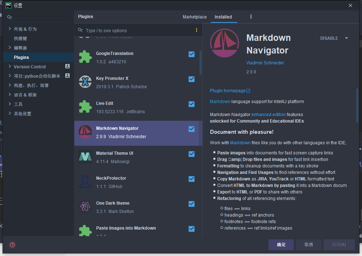Viewport: 362px width, 256px height.
Task: Click 'One Dark theme' plugin name
Action: coord(113,203)
